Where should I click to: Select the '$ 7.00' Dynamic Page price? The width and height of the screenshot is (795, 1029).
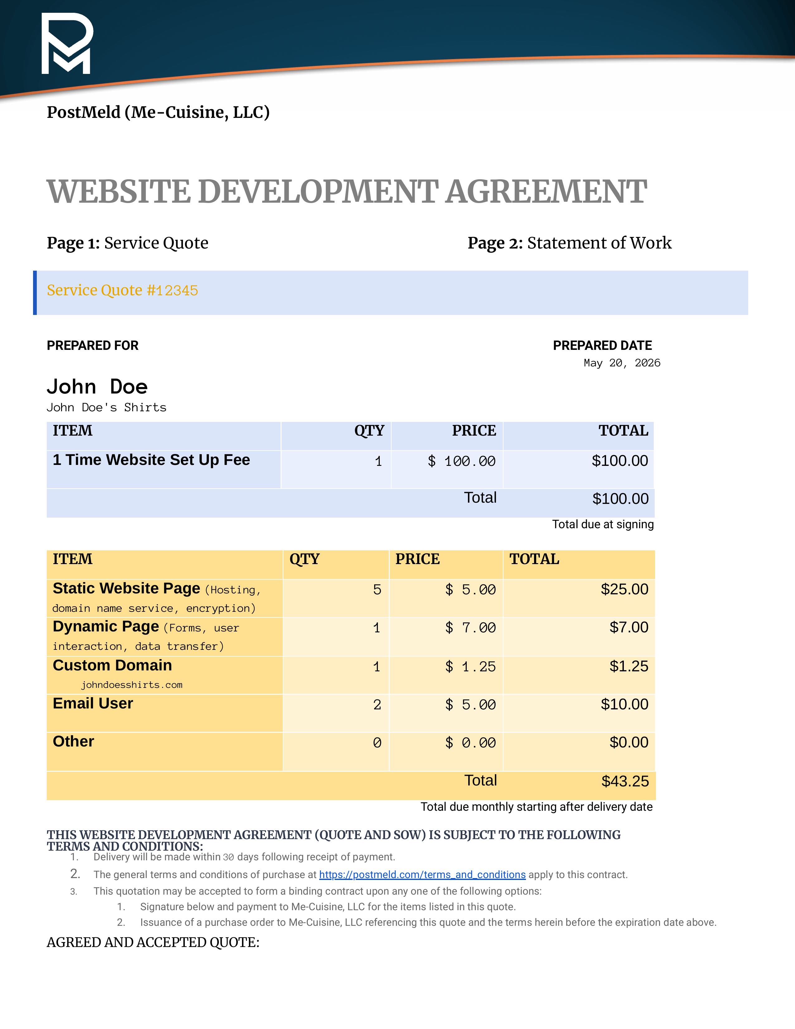(x=470, y=628)
